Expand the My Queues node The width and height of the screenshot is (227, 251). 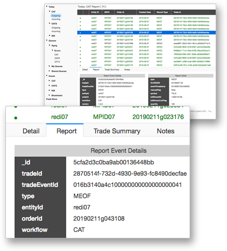tap(50, 66)
